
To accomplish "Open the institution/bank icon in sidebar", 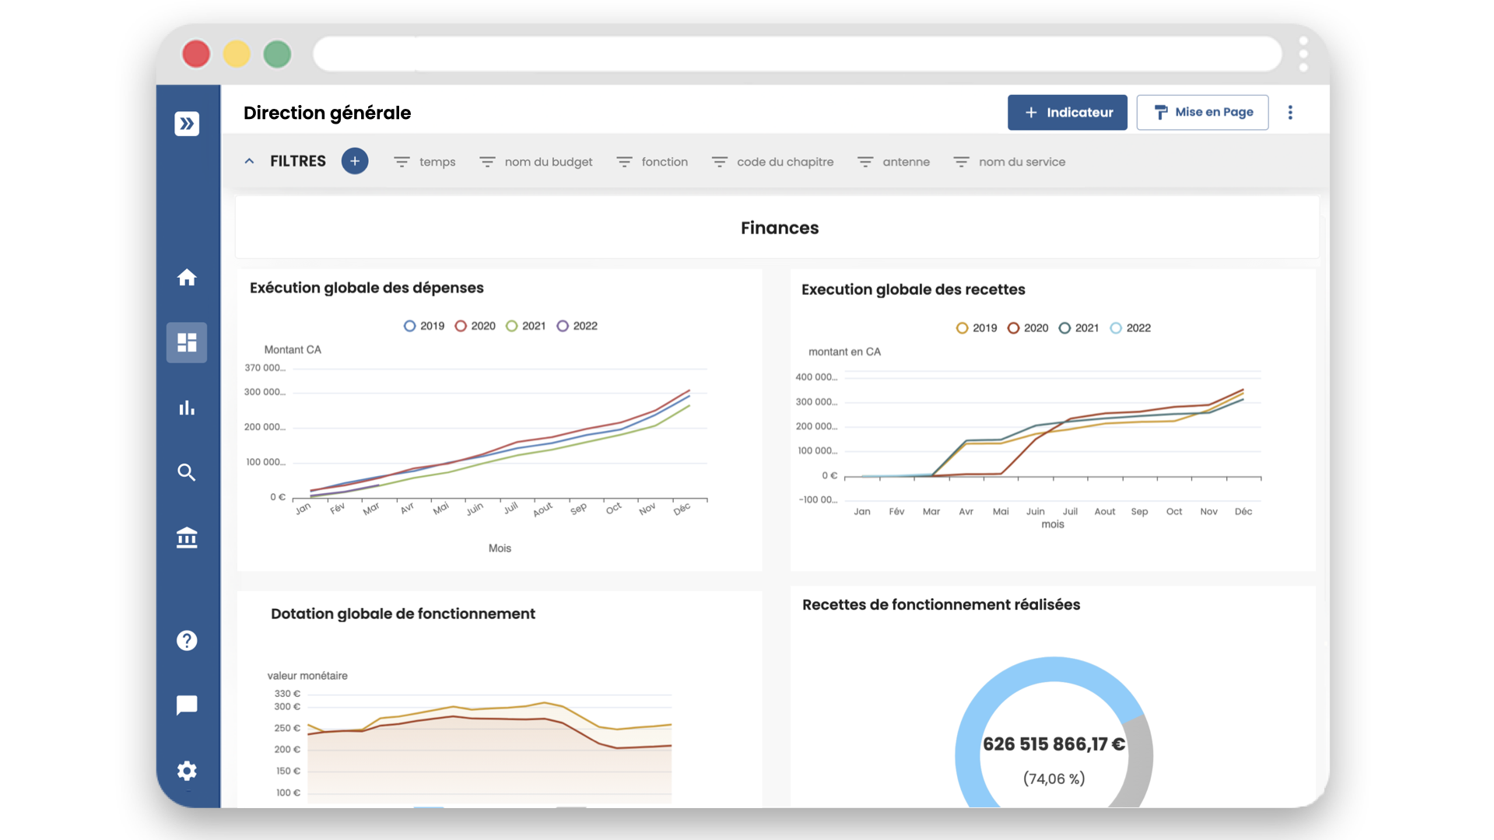I will click(x=187, y=537).
